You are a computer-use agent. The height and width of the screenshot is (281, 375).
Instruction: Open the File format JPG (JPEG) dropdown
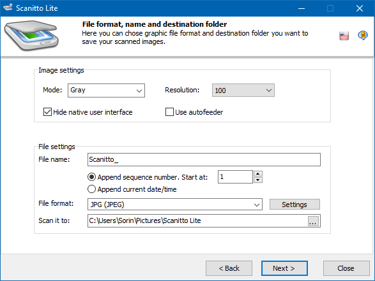175,205
